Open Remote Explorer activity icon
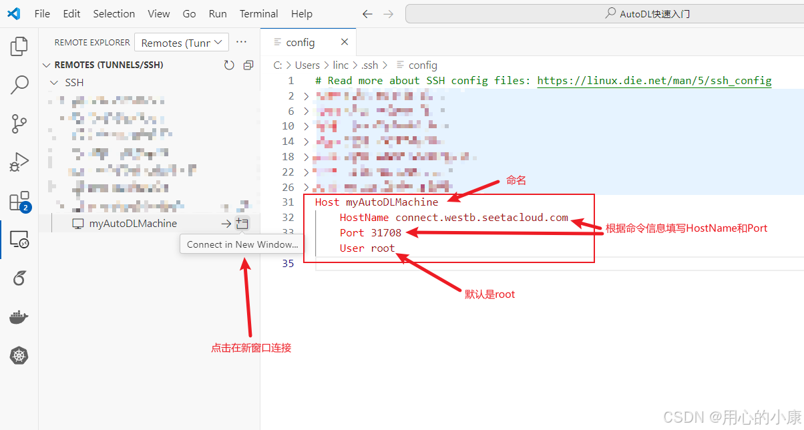 click(x=19, y=240)
